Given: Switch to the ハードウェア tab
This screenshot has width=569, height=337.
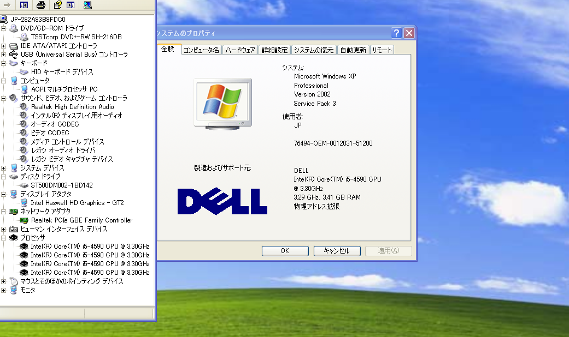Looking at the screenshot, I should tap(240, 50).
